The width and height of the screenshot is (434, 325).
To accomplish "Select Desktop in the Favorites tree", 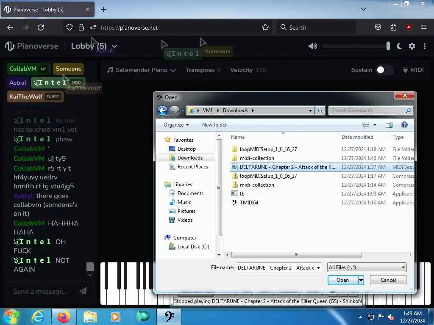I will pyautogui.click(x=186, y=149).
